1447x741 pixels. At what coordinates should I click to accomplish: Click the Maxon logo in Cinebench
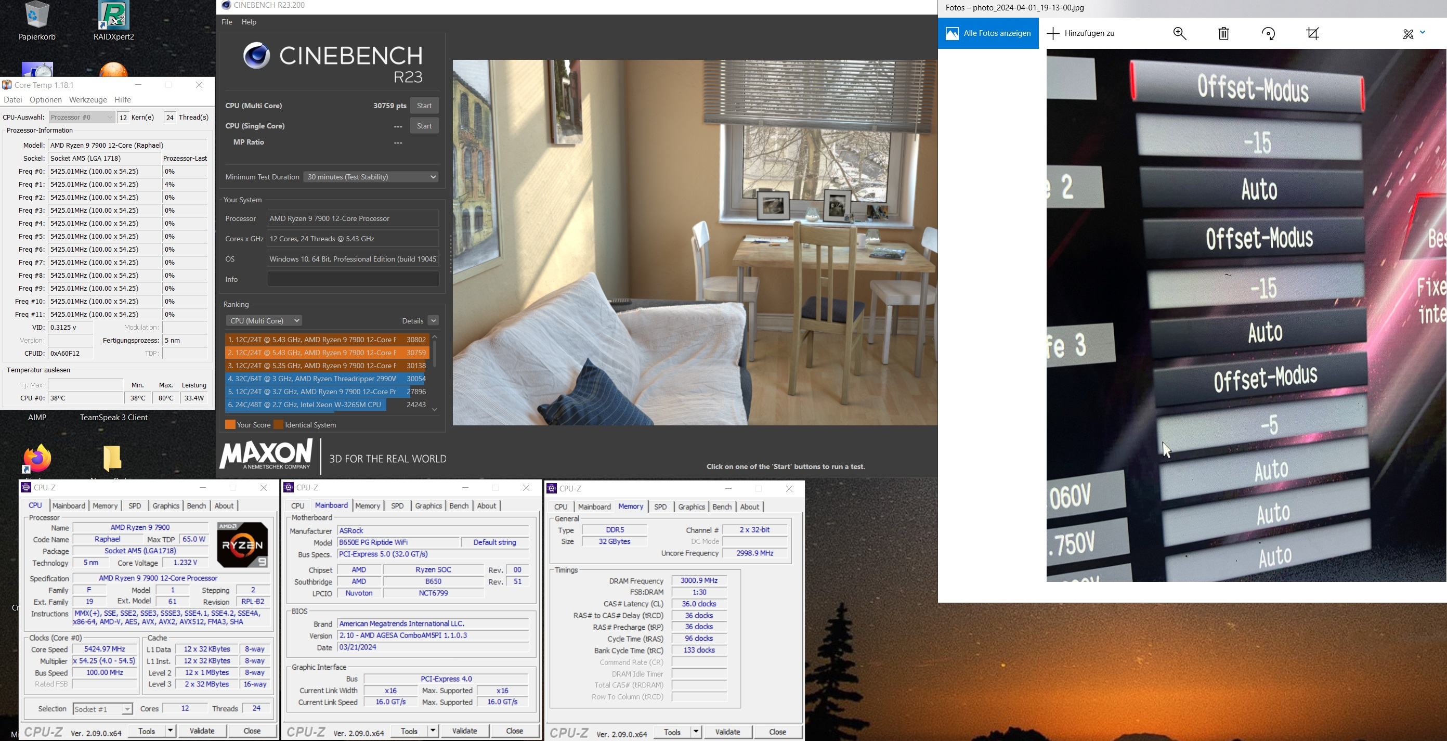tap(266, 454)
